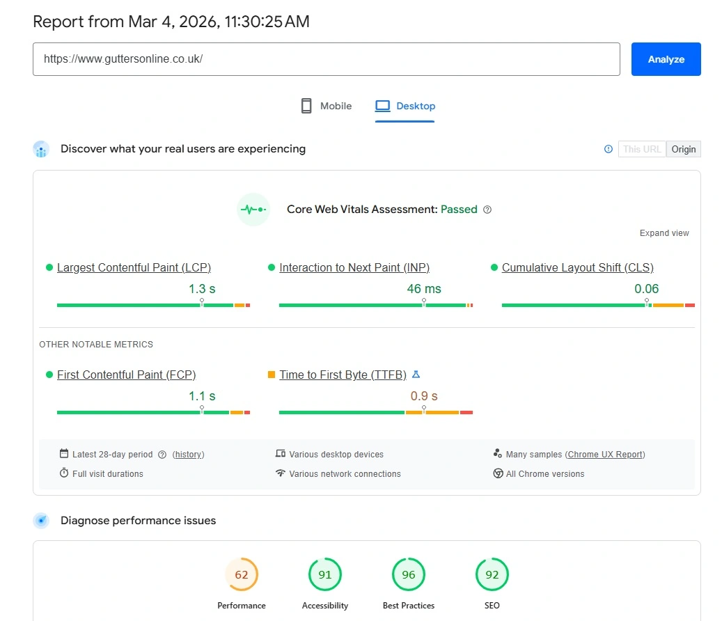The height and width of the screenshot is (621, 722).
Task: Click Expand view to show detailed metrics
Action: (663, 233)
